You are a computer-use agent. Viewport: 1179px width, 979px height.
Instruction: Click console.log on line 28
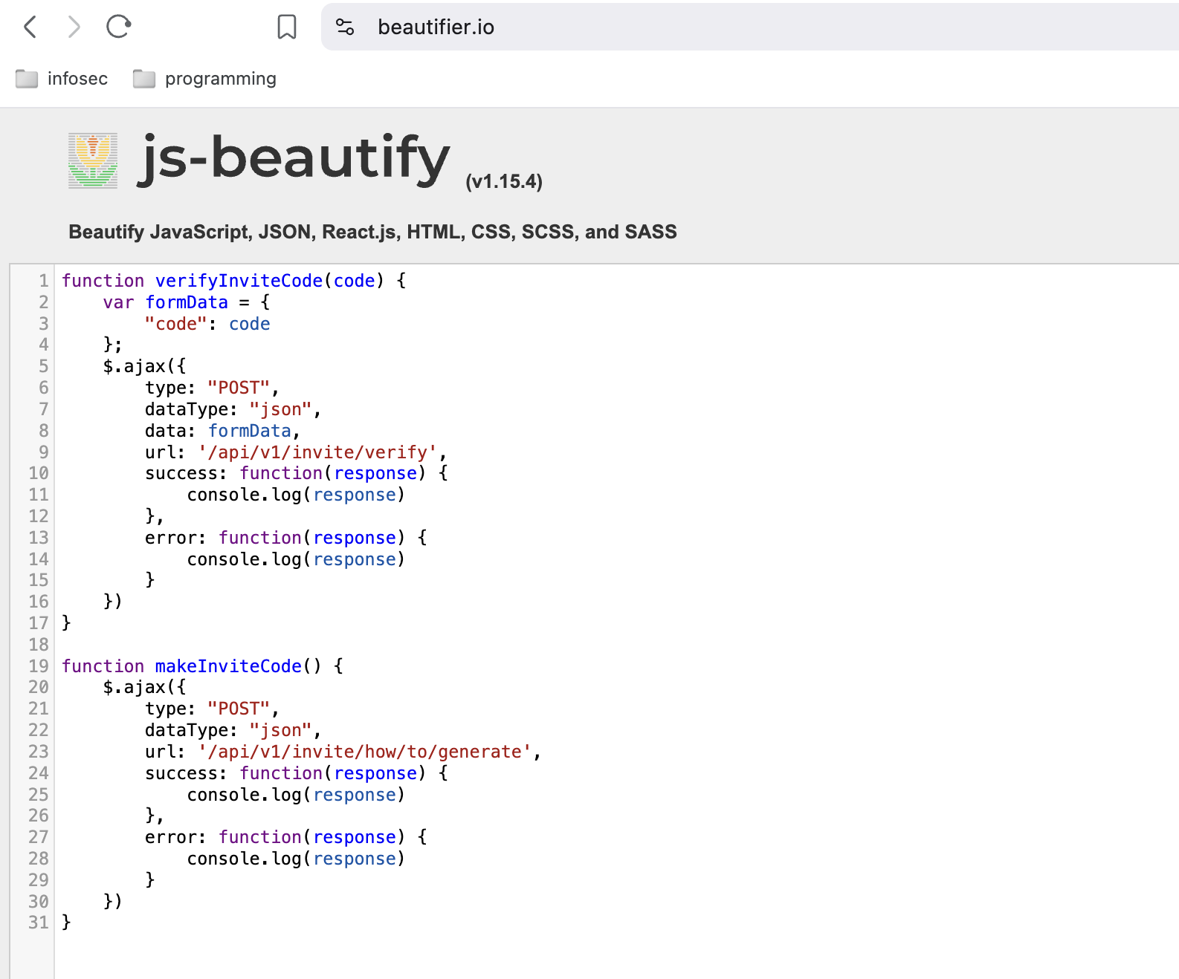[x=244, y=859]
